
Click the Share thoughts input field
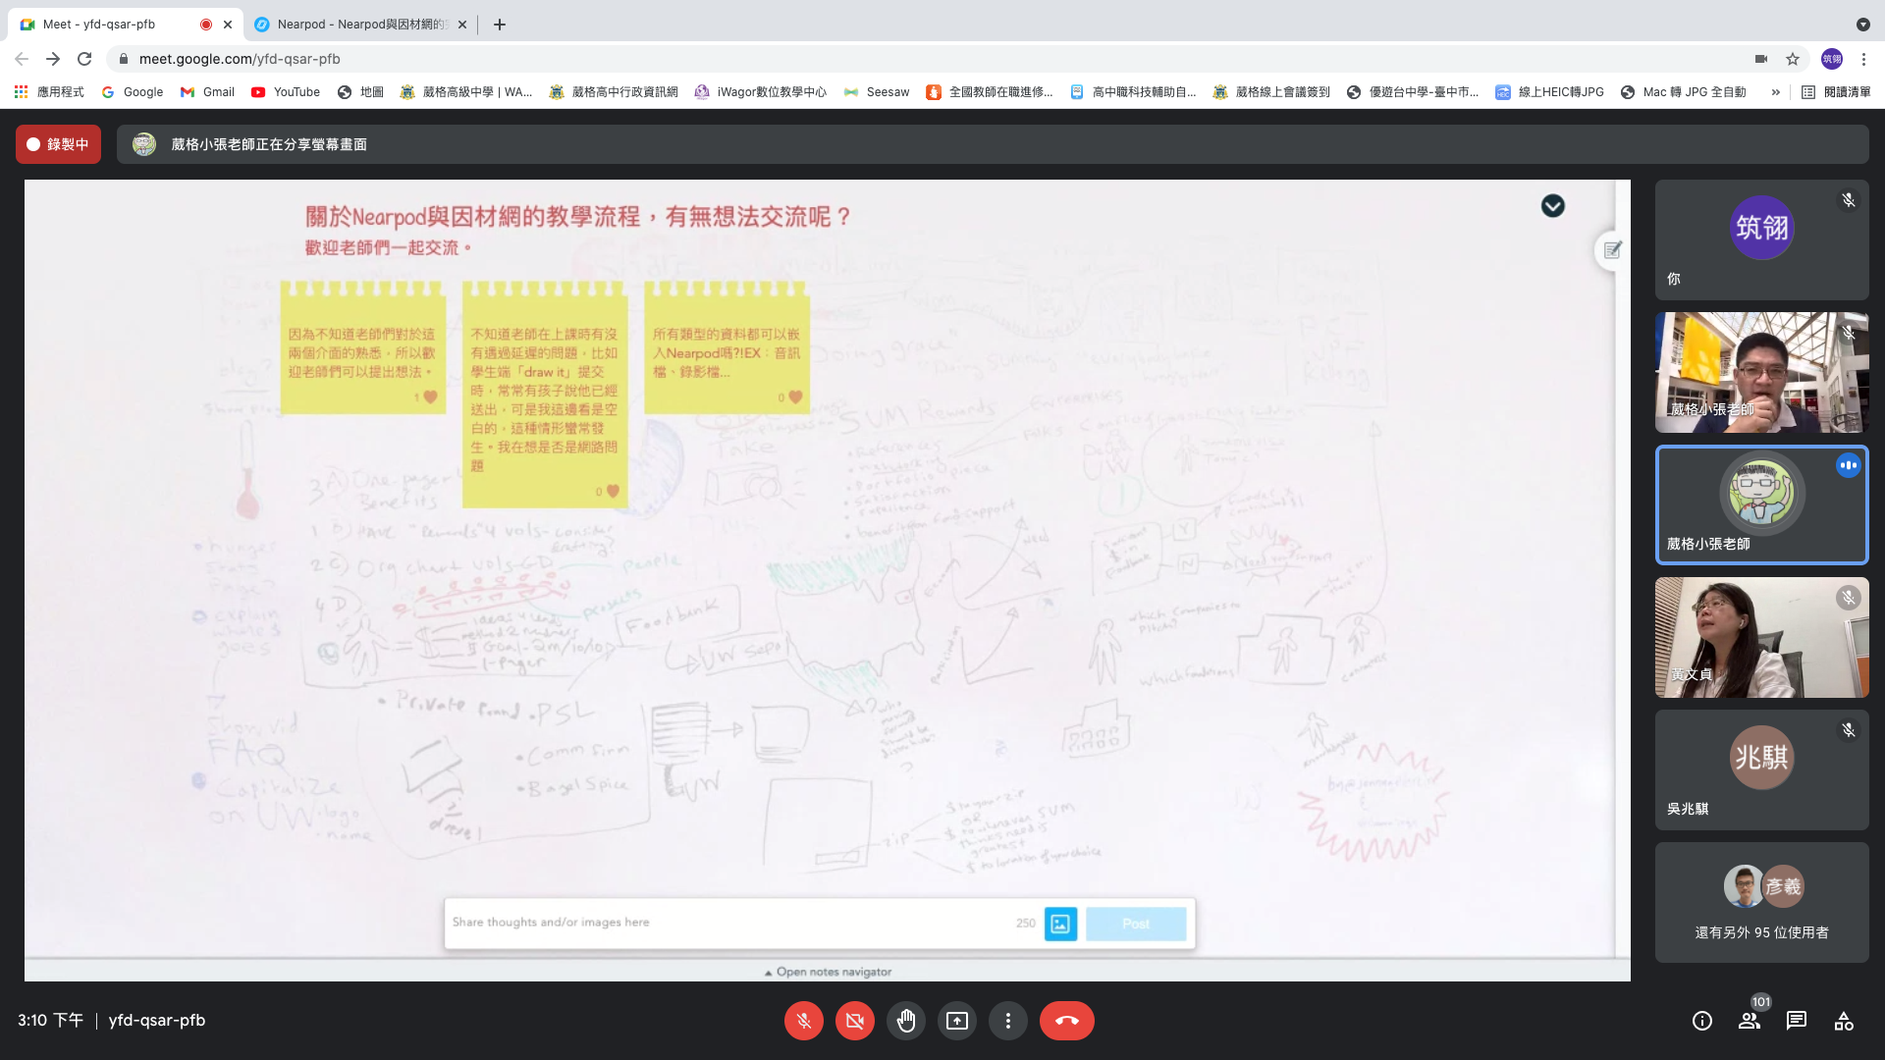coord(727,923)
